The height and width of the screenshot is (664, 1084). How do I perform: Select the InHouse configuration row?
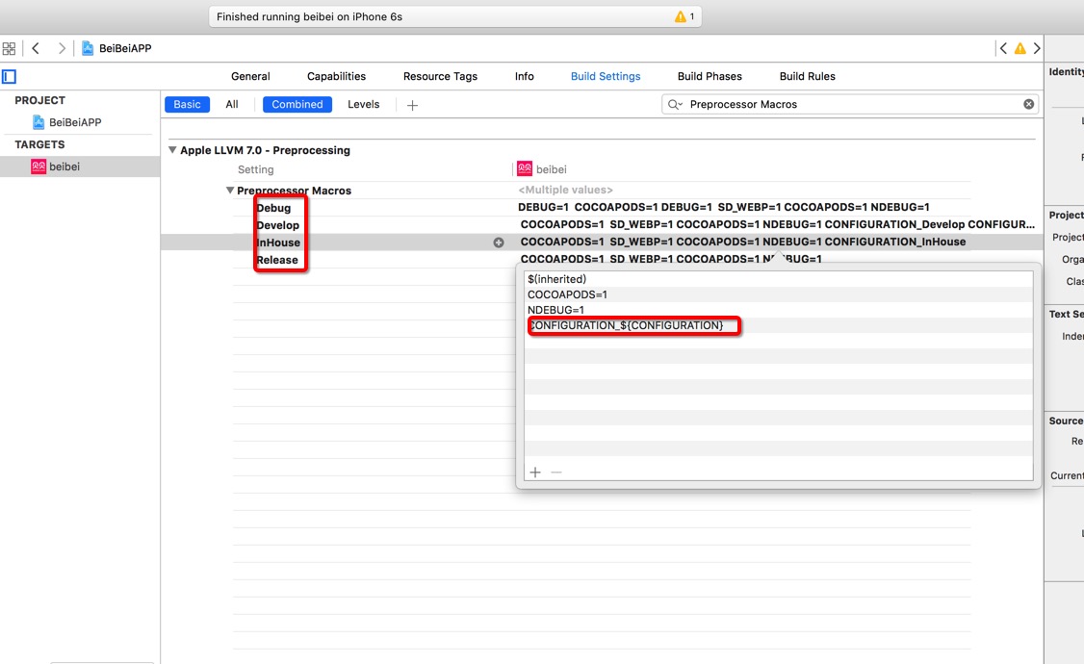click(278, 243)
